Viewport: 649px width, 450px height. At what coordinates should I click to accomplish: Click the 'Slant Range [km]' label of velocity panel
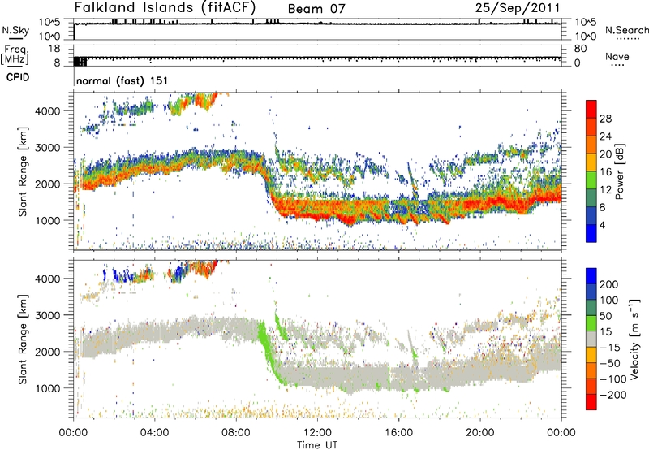(23, 340)
